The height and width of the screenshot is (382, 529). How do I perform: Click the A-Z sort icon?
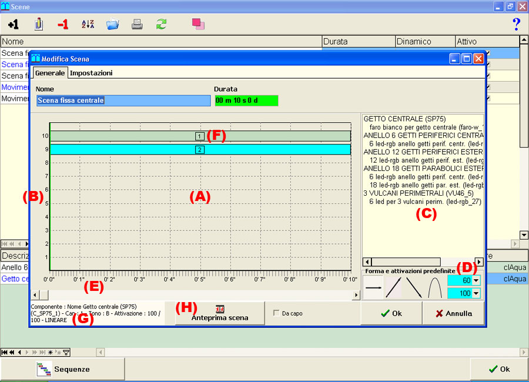pyautogui.click(x=88, y=24)
